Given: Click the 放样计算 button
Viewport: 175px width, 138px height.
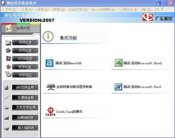Looking at the screenshot, I should coord(25,51).
